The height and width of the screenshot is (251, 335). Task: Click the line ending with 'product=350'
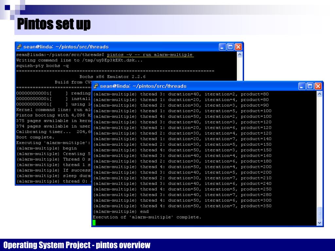(182, 206)
